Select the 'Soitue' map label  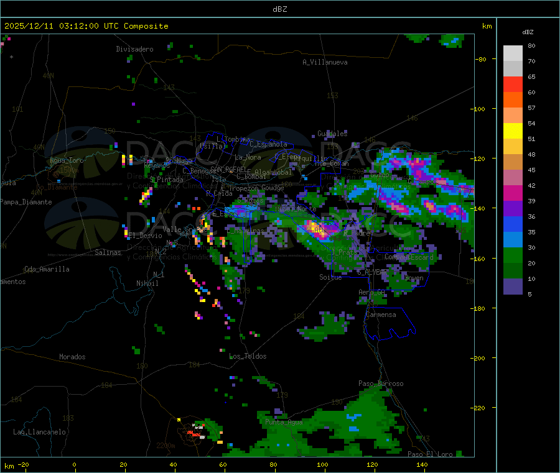(330, 277)
